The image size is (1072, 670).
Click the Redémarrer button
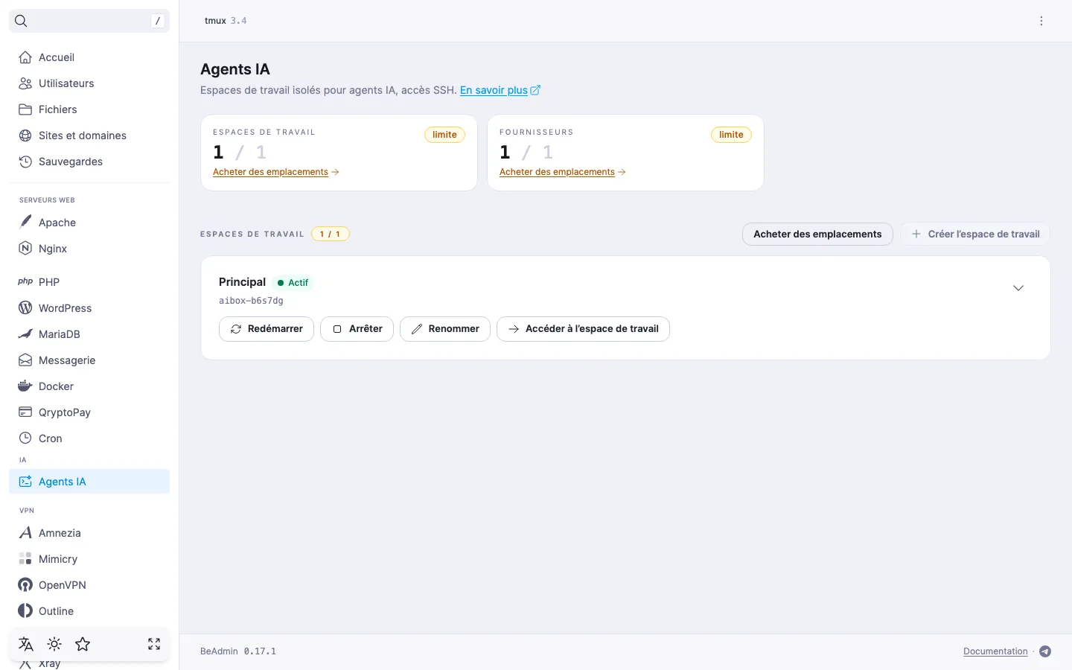pos(267,329)
